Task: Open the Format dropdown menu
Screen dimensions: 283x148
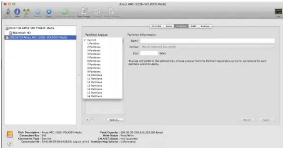Action: pos(207,47)
